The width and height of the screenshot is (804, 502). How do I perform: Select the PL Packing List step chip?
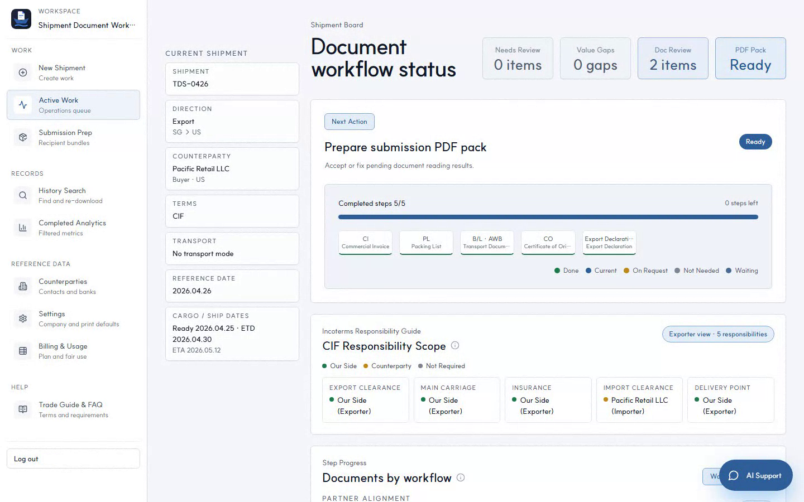(x=426, y=243)
